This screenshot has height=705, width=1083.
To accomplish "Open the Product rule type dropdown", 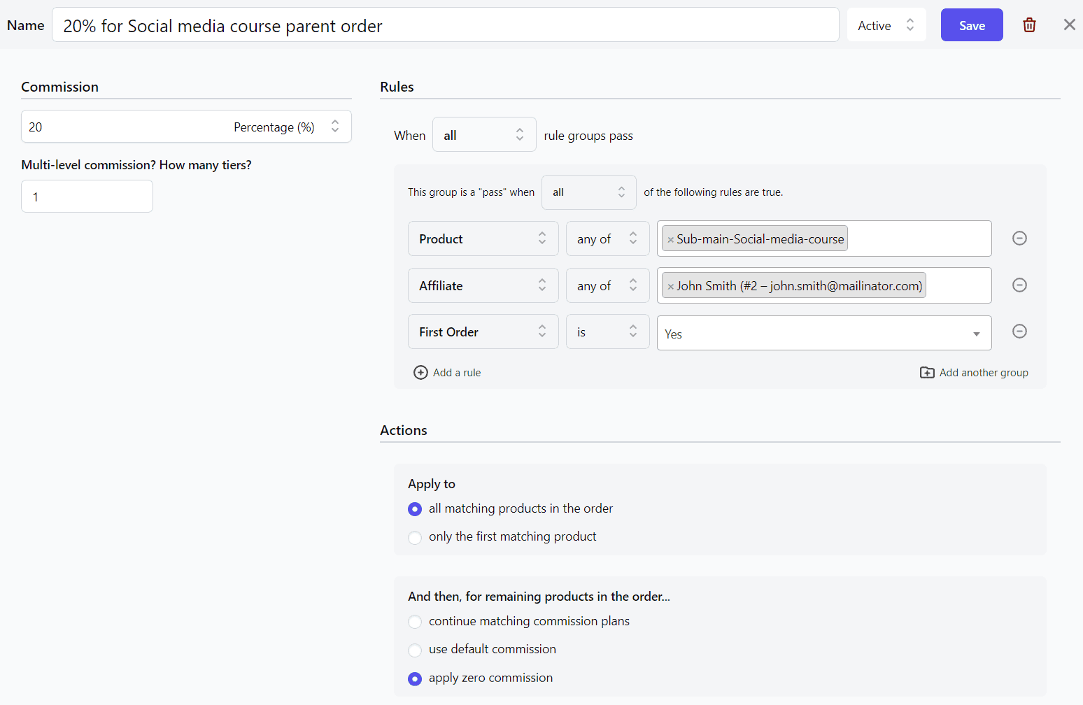I will coord(483,238).
